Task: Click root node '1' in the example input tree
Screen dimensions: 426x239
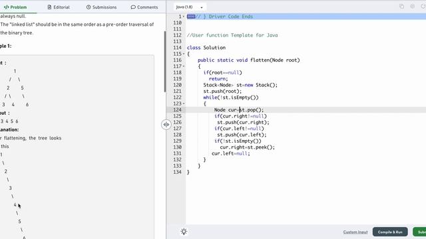Action: click(x=15, y=71)
